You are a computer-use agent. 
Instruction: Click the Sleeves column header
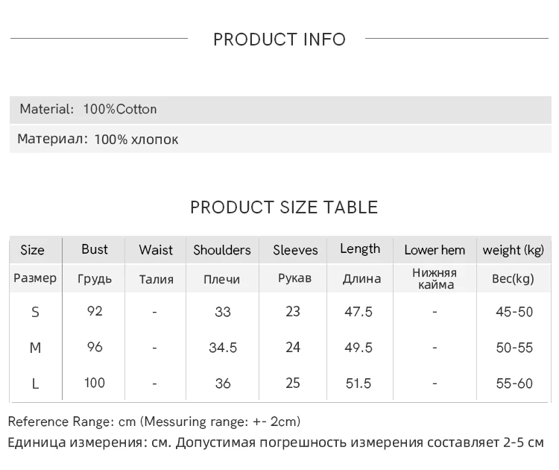click(x=295, y=250)
